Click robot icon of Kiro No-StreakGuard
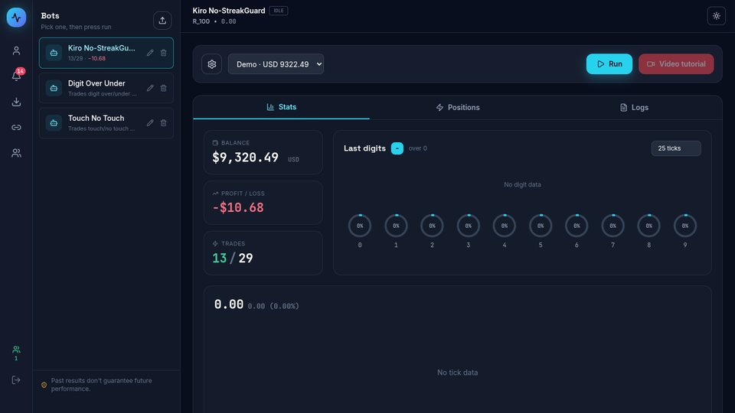This screenshot has width=735, height=413. [x=54, y=53]
